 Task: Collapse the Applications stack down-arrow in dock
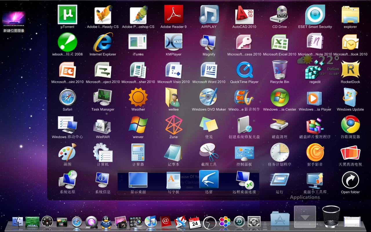point(305,216)
